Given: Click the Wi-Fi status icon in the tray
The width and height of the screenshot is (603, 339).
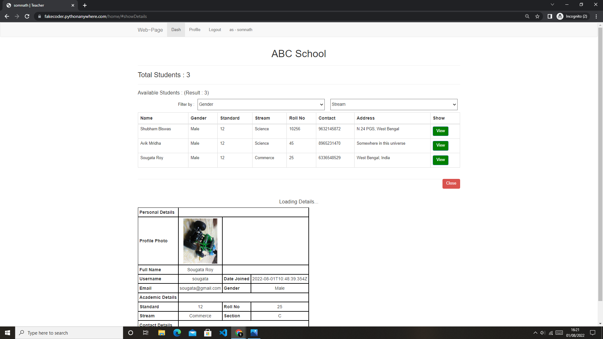Looking at the screenshot, I should click(x=551, y=333).
